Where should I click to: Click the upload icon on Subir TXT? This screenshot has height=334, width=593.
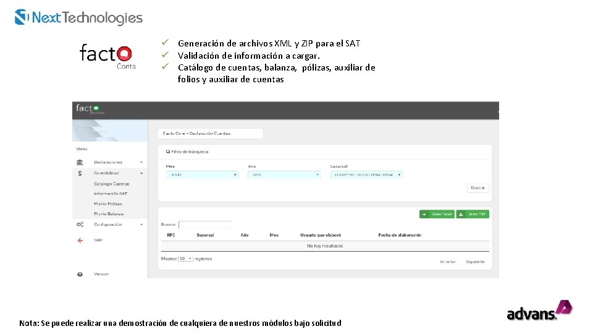click(x=461, y=215)
